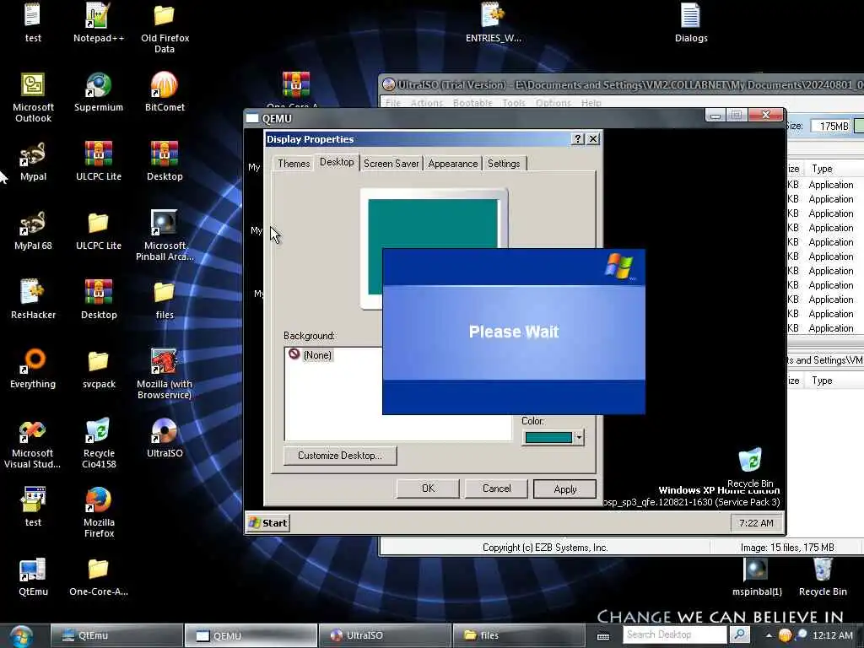Image resolution: width=864 pixels, height=648 pixels.
Task: Click the XP Start button in QEMU
Action: (268, 523)
